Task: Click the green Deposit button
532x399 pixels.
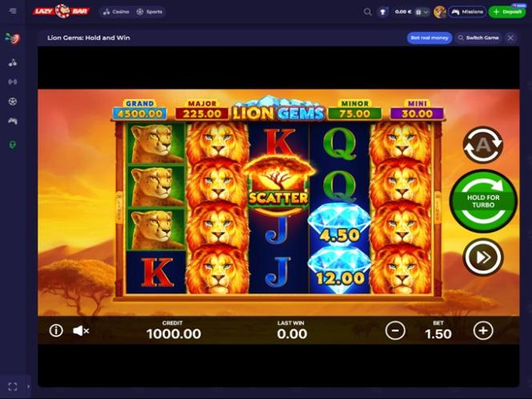Action: coord(507,12)
